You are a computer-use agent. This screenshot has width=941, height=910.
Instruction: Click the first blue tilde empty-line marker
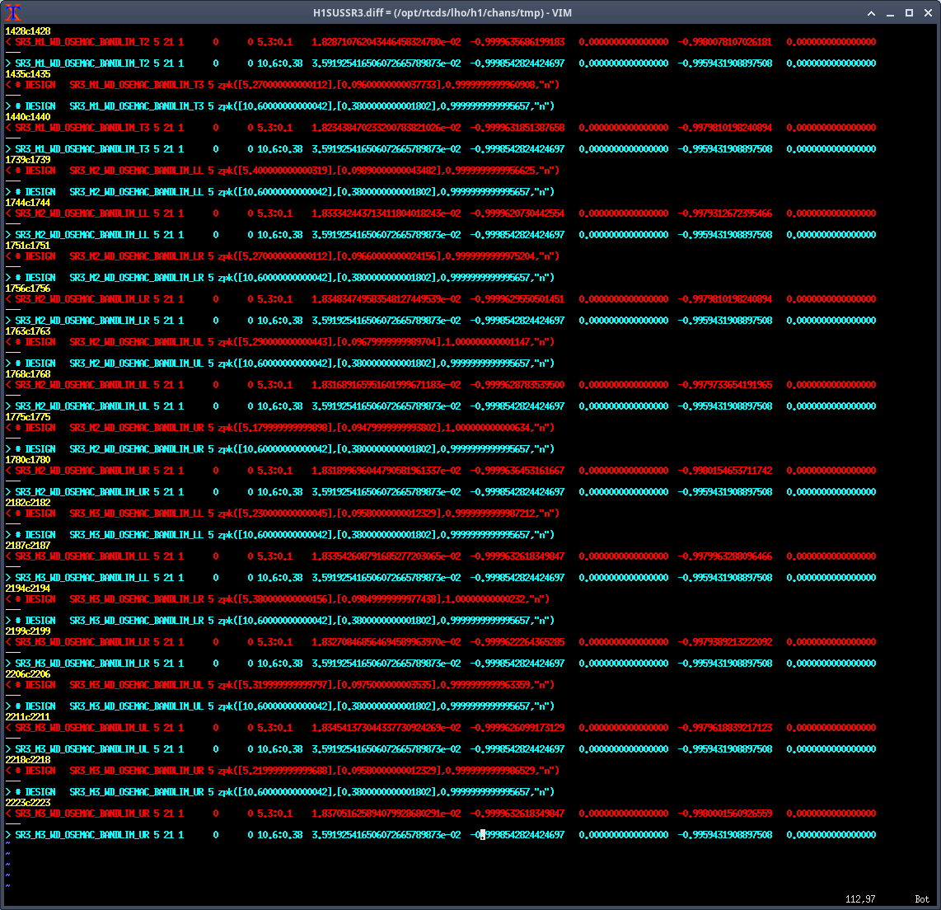8,845
